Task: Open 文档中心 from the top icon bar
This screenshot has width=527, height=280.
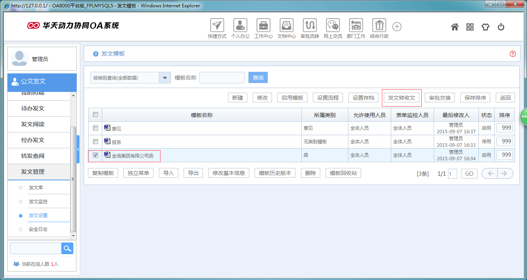Action: coord(287,26)
